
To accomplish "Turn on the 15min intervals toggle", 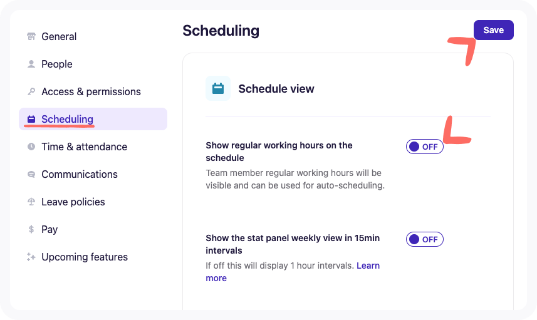I will (424, 239).
